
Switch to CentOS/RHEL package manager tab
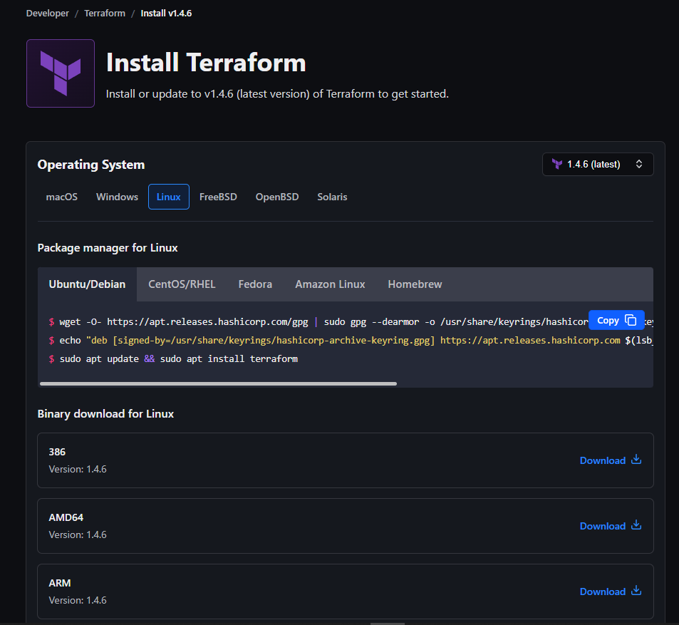tap(182, 284)
